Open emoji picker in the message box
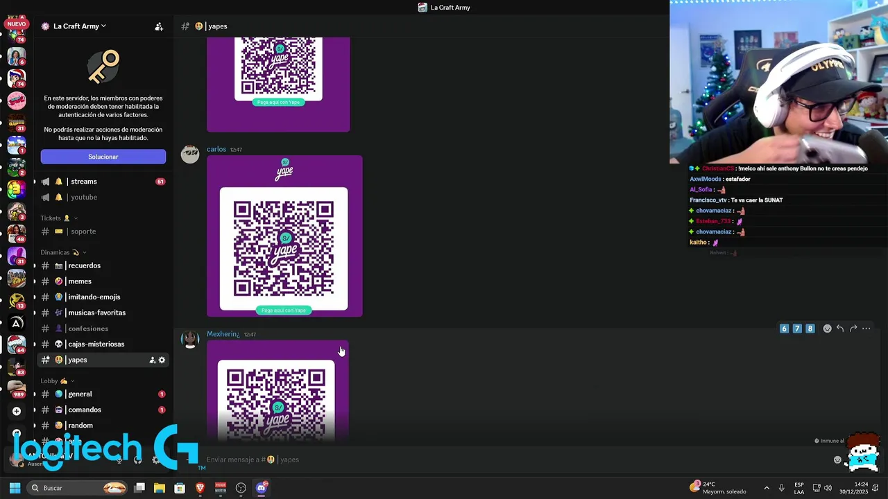Image resolution: width=888 pixels, height=499 pixels. tap(837, 459)
